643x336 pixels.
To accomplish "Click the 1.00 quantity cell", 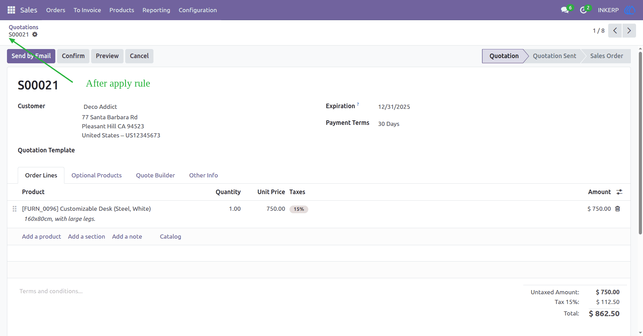I will (x=235, y=209).
